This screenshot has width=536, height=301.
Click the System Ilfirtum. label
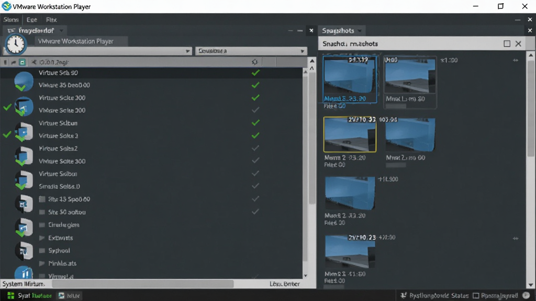(24, 284)
